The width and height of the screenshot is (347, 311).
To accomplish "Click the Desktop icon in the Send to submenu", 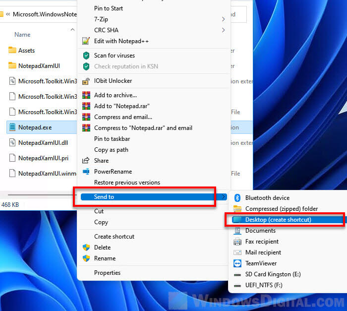I will pos(237,220).
